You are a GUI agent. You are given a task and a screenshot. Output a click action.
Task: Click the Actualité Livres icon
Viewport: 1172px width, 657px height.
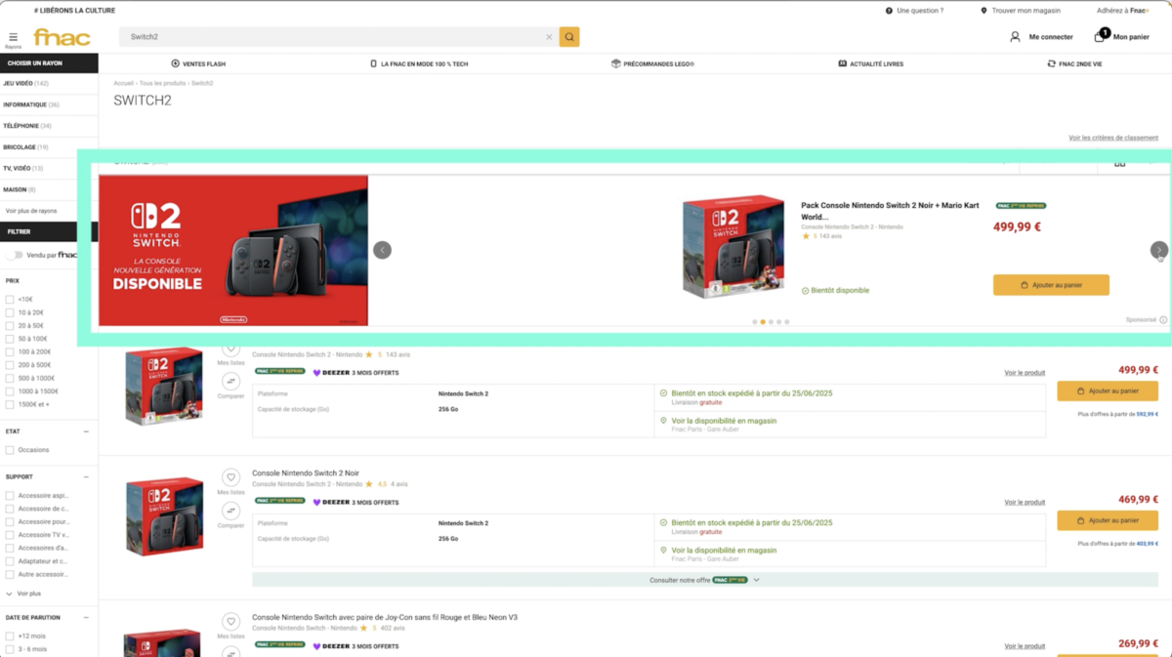(842, 64)
